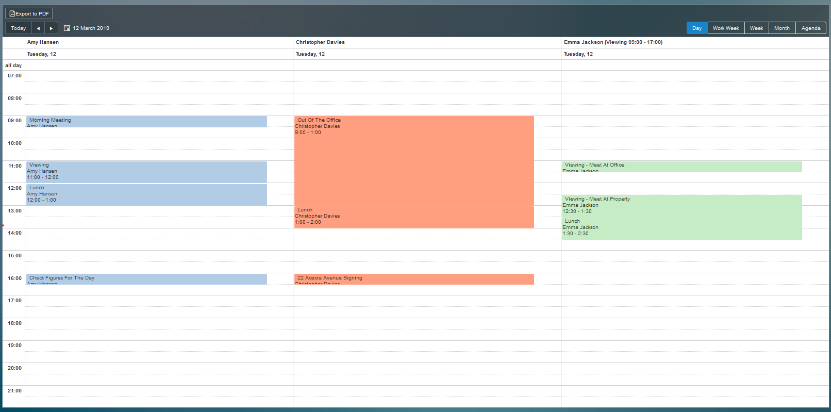Go to the previous day arrow
This screenshot has width=831, height=412.
point(38,28)
